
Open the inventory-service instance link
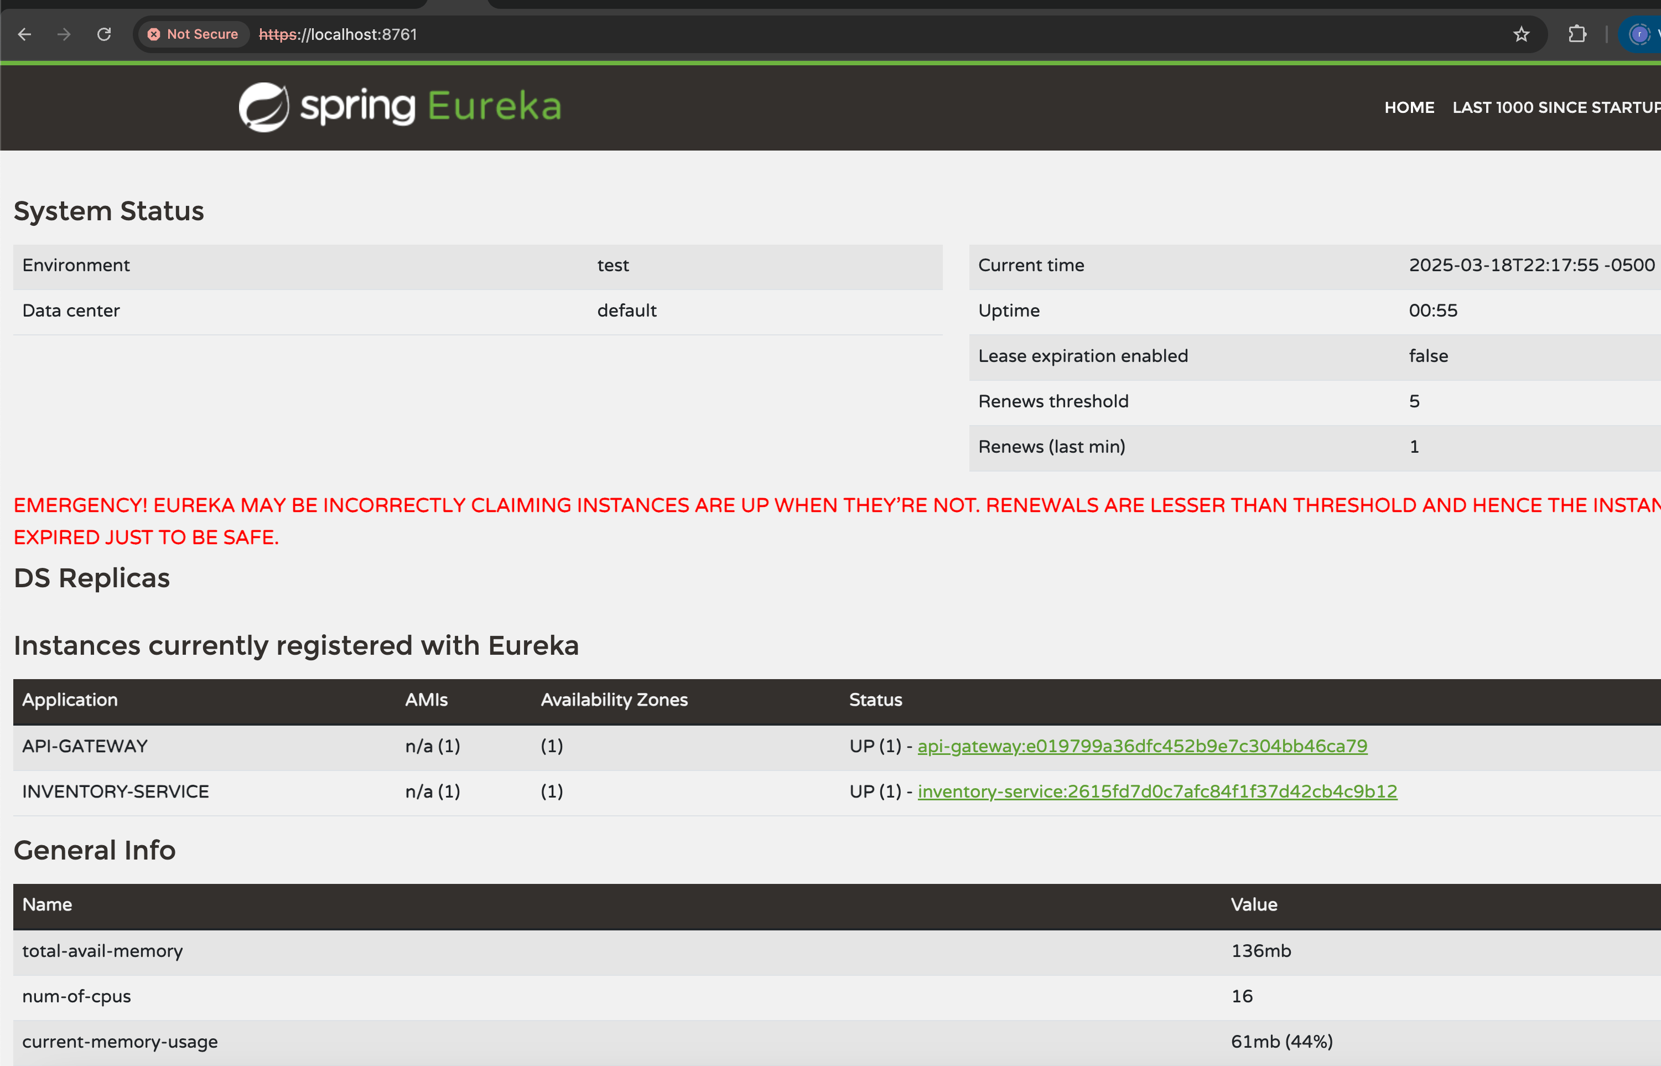pyautogui.click(x=1157, y=791)
